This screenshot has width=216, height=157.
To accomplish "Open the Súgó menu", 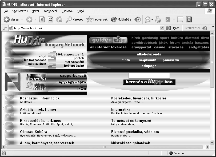I will point(81,11).
